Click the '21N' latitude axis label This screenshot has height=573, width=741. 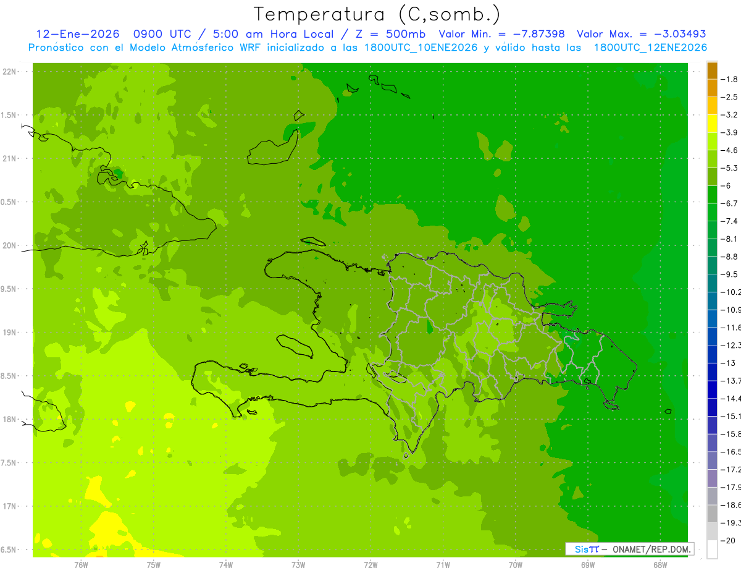pos(10,159)
